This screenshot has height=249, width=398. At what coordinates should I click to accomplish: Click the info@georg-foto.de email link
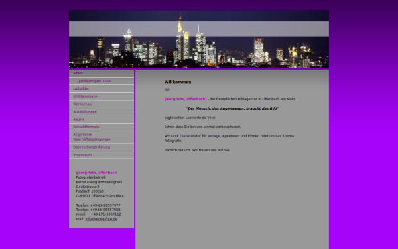(x=101, y=219)
